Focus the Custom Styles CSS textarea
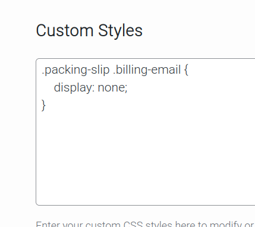The width and height of the screenshot is (255, 227). pos(146,132)
